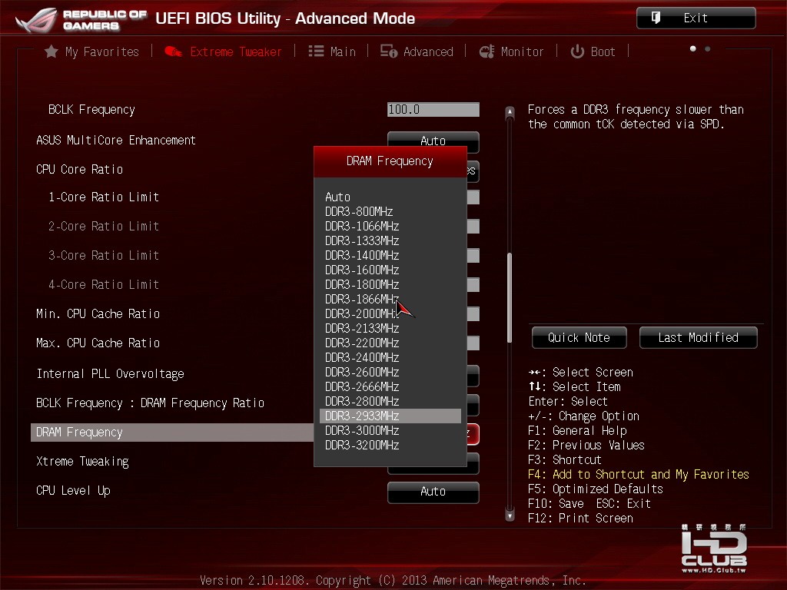Click the Exit button
The image size is (787, 590).
click(x=696, y=18)
